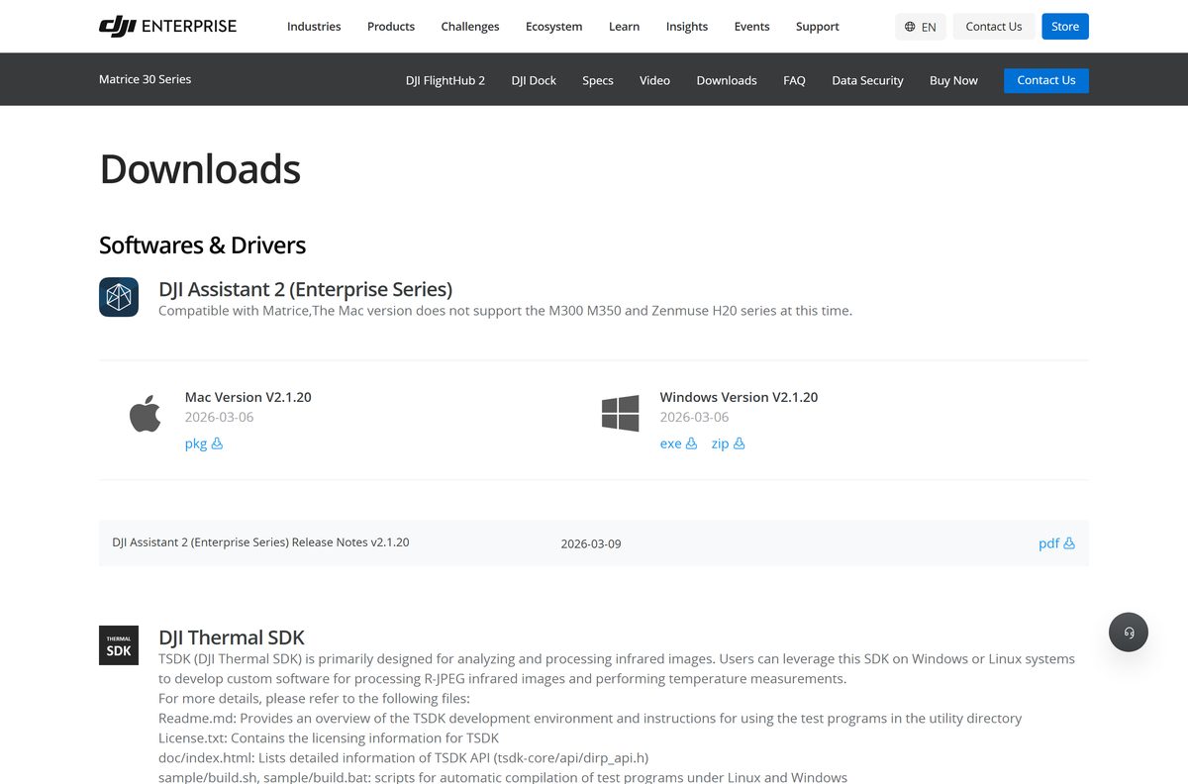
Task: Download the Mac pkg installer
Action: point(204,443)
